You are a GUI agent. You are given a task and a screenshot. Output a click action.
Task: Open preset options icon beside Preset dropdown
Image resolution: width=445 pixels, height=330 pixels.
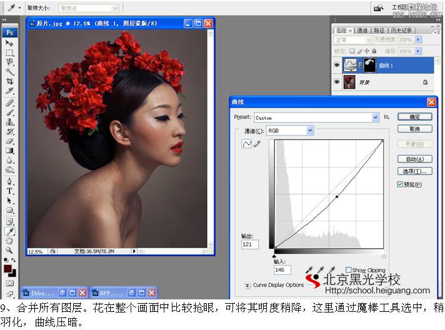pyautogui.click(x=386, y=117)
